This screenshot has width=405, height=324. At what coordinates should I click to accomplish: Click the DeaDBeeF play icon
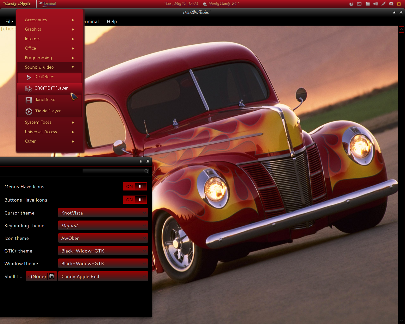tap(29, 77)
